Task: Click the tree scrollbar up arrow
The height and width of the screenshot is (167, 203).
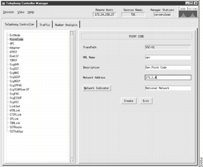Action: pyautogui.click(x=72, y=33)
